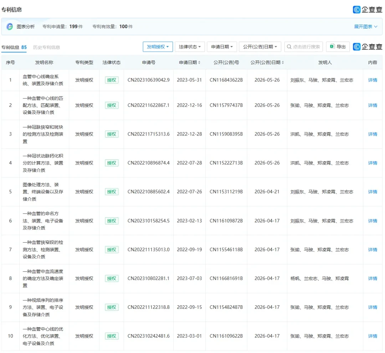Click patent name 一种冠脉狭窄和斑块的检测方法及检测装置
The height and width of the screenshot is (353, 385).
43,134
